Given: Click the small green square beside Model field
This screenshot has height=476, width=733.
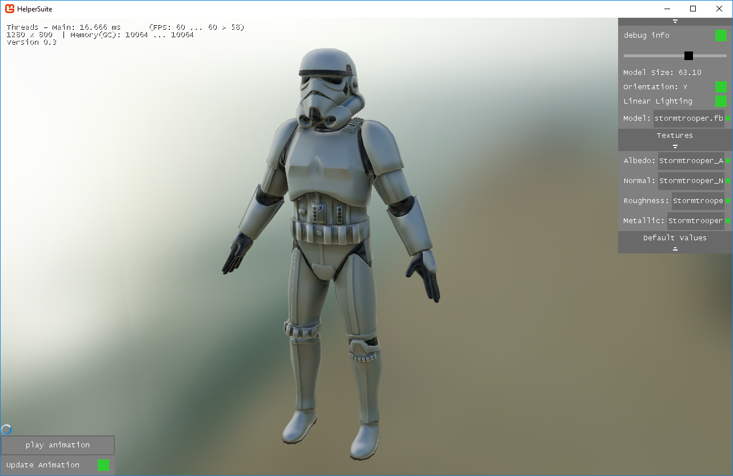Looking at the screenshot, I should click(x=728, y=119).
